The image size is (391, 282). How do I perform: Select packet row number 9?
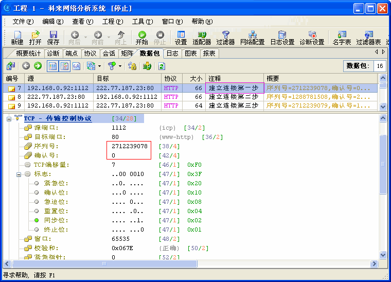tap(190, 105)
